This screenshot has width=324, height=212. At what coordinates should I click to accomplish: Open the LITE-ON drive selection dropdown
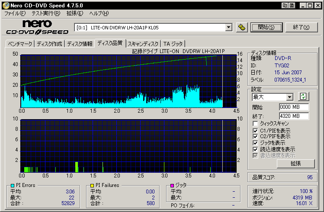pos(228,28)
